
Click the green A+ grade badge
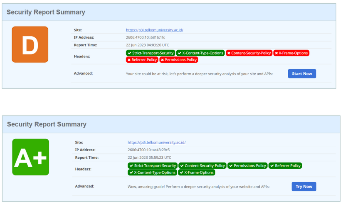point(30,157)
